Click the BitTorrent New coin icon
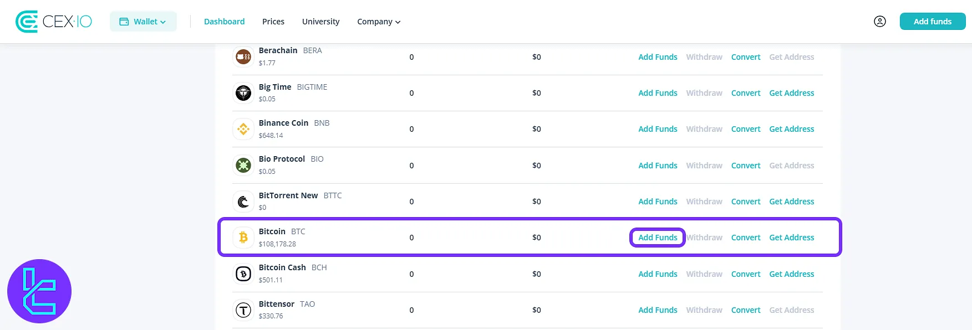The height and width of the screenshot is (330, 972). tap(243, 202)
